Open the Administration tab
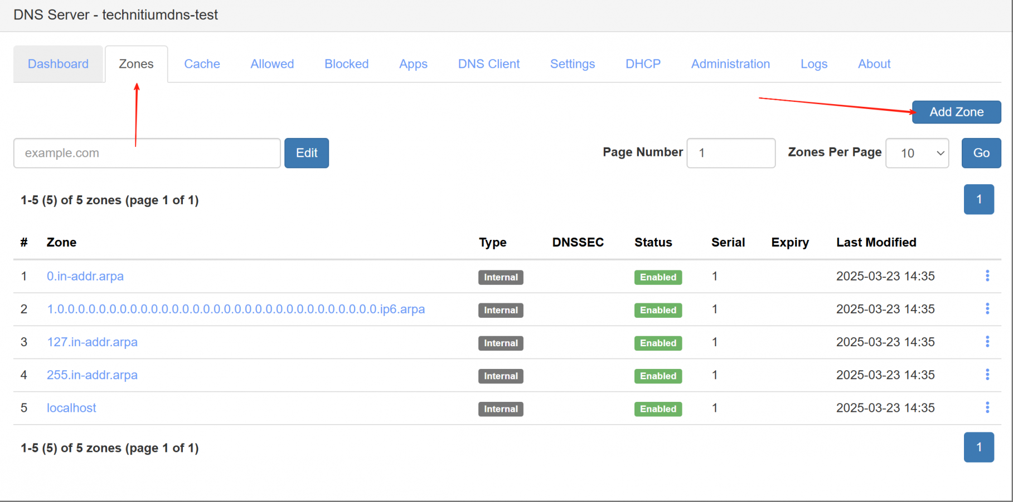Screen dimensions: 1013x502 pyautogui.click(x=730, y=63)
